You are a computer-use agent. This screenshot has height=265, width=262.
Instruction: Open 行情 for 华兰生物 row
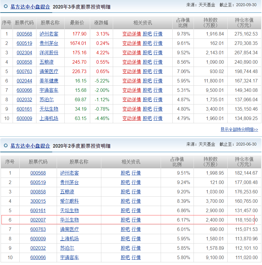click(x=136, y=220)
